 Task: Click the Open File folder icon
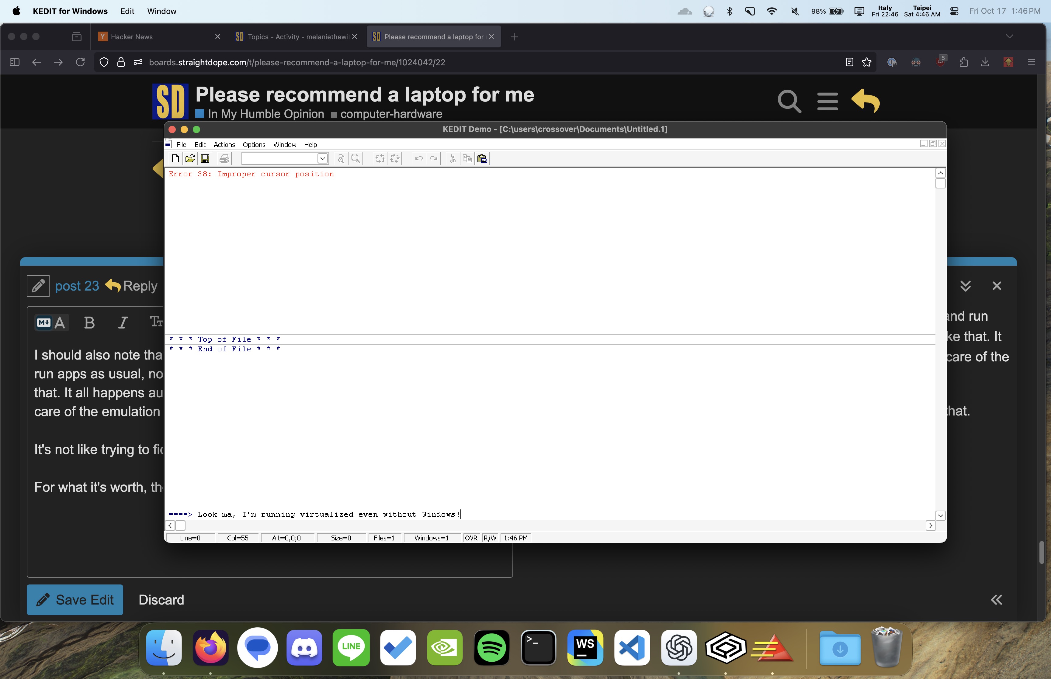190,159
